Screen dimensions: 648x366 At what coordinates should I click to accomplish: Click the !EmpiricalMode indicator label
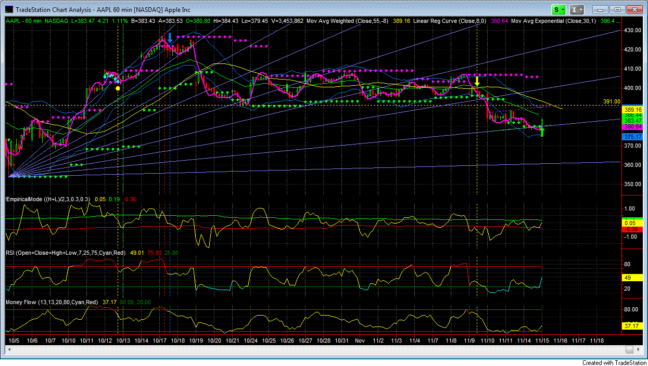coord(48,199)
